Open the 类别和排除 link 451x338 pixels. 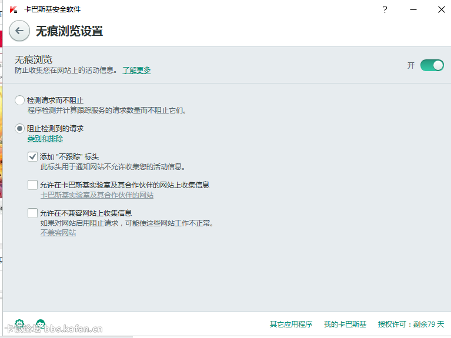click(45, 139)
